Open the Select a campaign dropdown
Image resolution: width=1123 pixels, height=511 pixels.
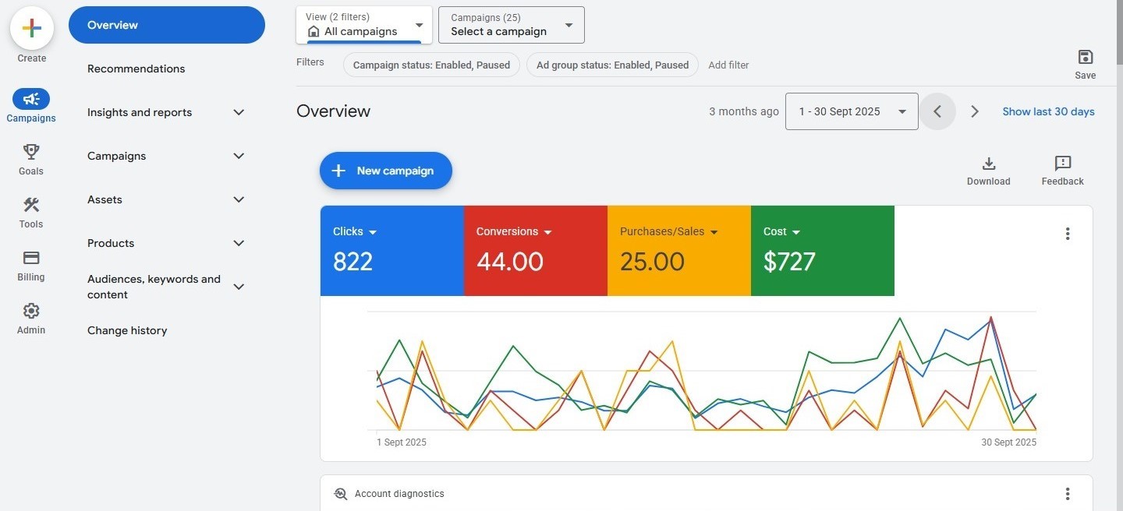(511, 25)
